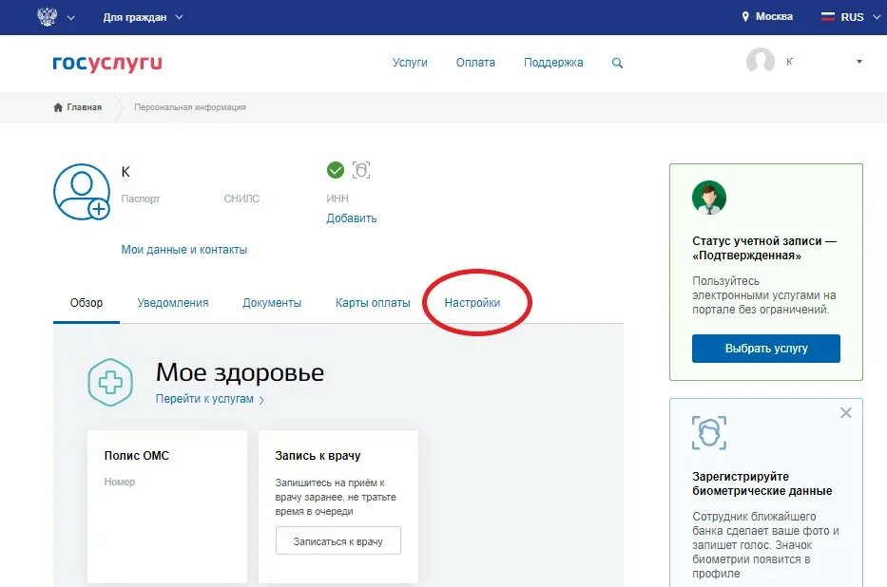Click the Добавить link under ИНН
The width and height of the screenshot is (887, 587).
352,218
